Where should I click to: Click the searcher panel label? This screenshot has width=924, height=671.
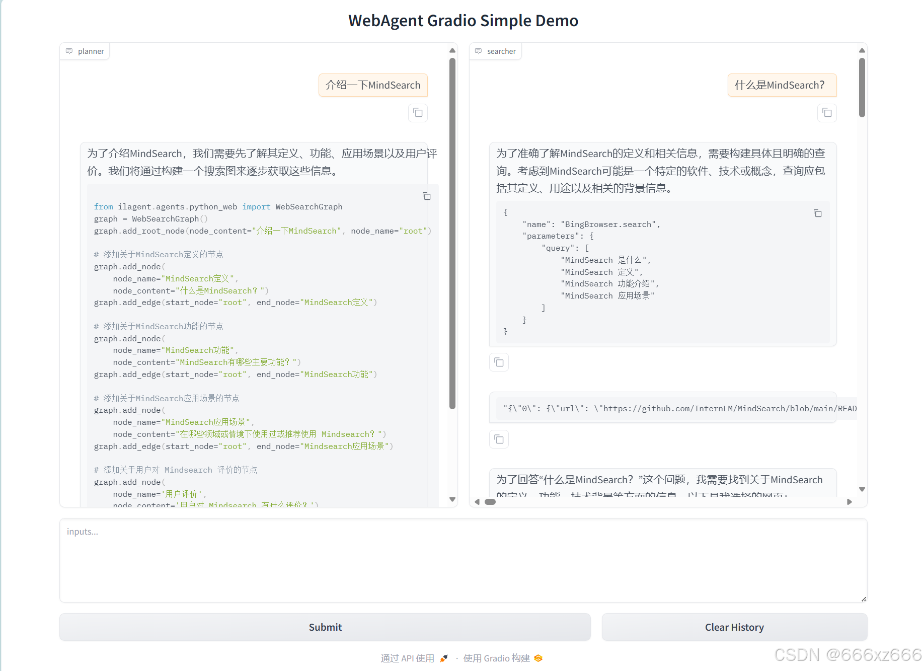pos(496,51)
